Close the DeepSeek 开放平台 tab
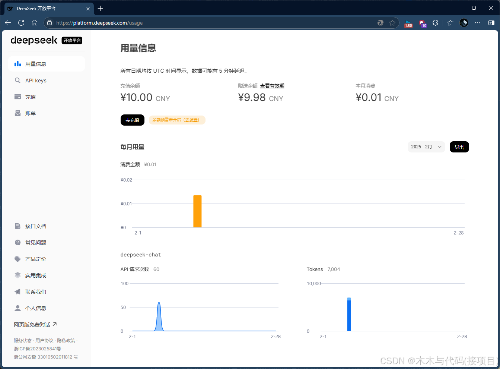 (88, 9)
